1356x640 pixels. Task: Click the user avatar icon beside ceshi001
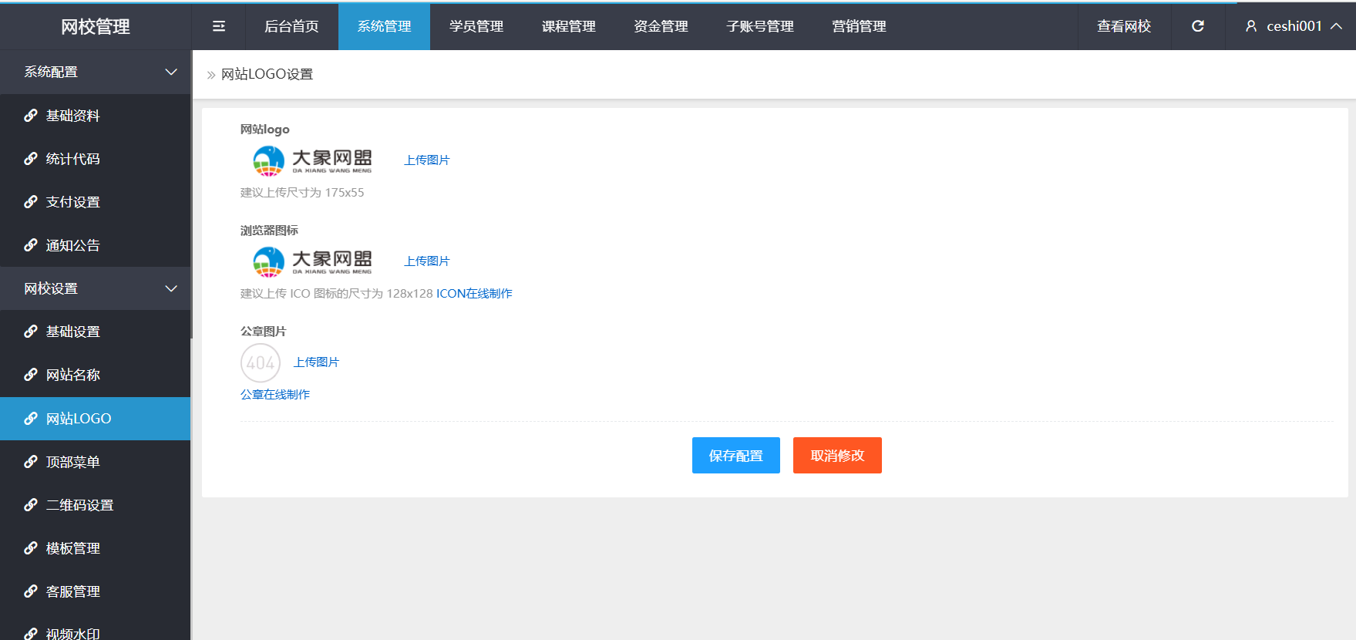pyautogui.click(x=1251, y=26)
